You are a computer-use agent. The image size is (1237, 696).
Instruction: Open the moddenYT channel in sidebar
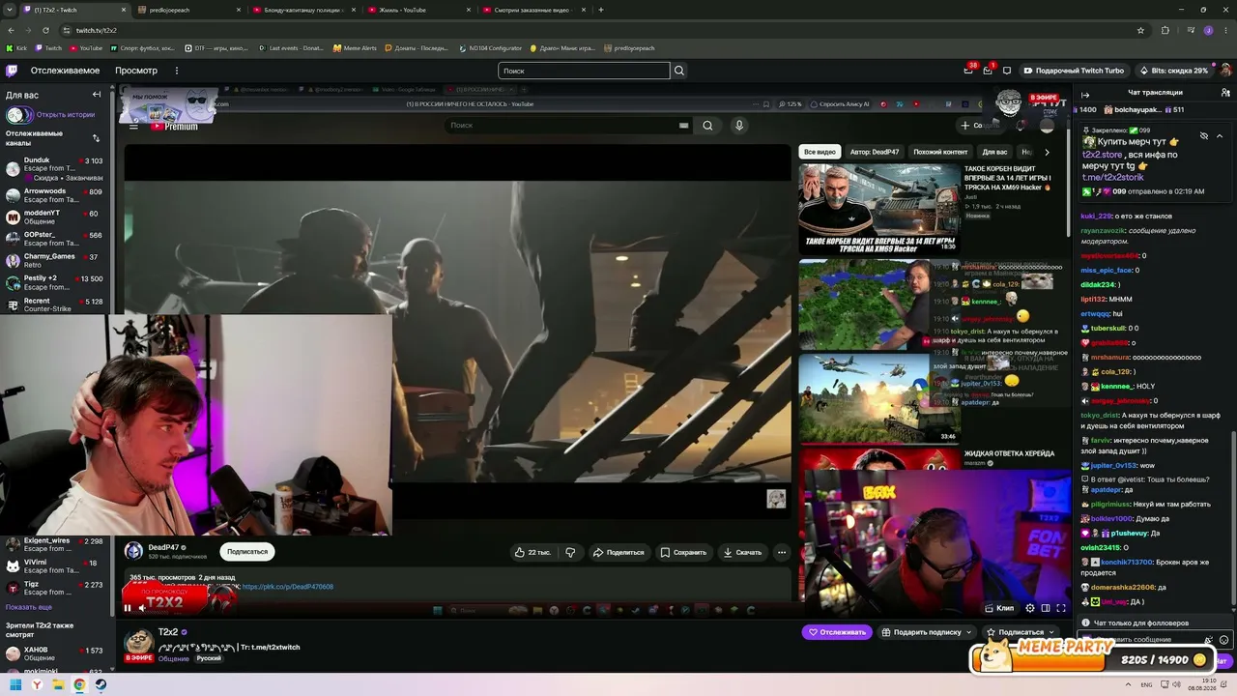point(54,217)
